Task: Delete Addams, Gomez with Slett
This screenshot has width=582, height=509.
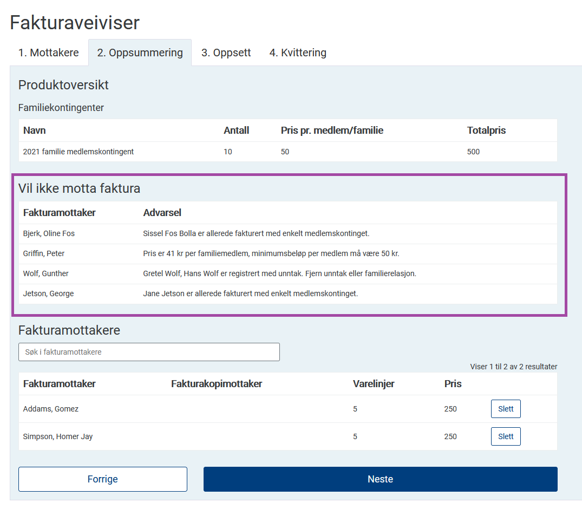Action: point(506,409)
